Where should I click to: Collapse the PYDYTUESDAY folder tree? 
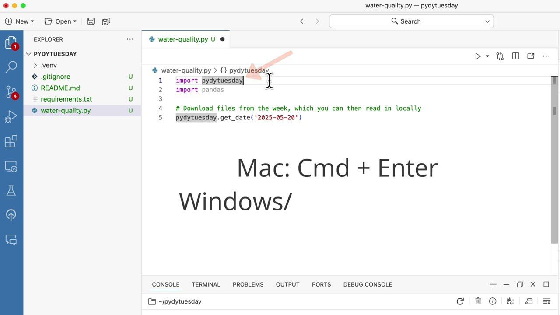coord(28,54)
